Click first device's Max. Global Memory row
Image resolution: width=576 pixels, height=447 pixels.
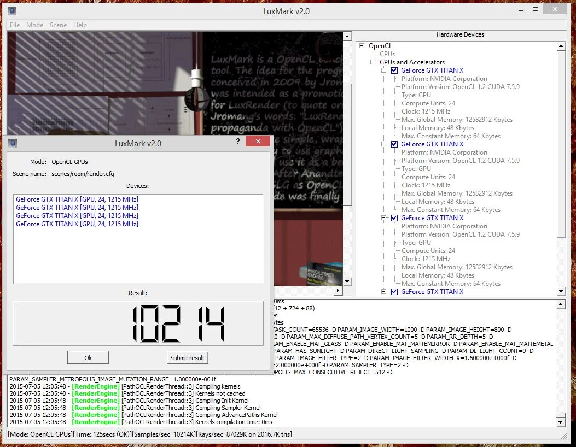point(457,120)
